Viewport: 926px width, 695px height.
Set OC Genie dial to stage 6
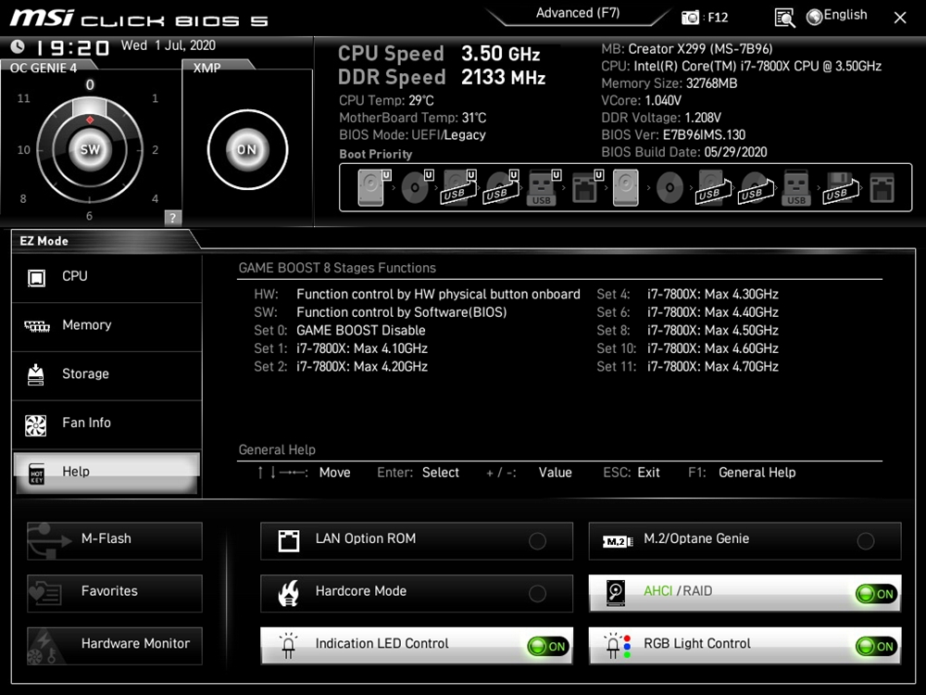point(89,216)
